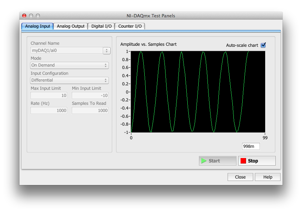Select the Counter I/O tab

130,26
